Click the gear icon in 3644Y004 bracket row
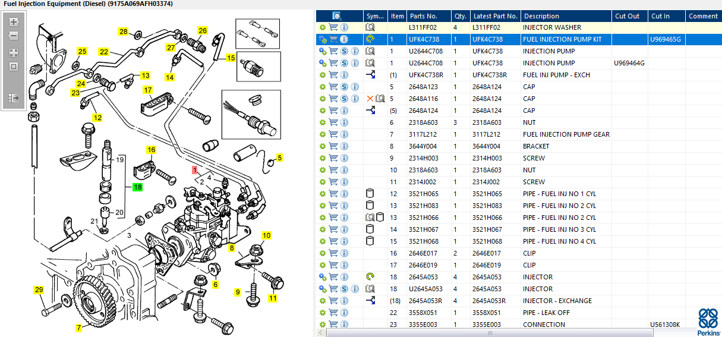This screenshot has height=337, width=722. (323, 146)
